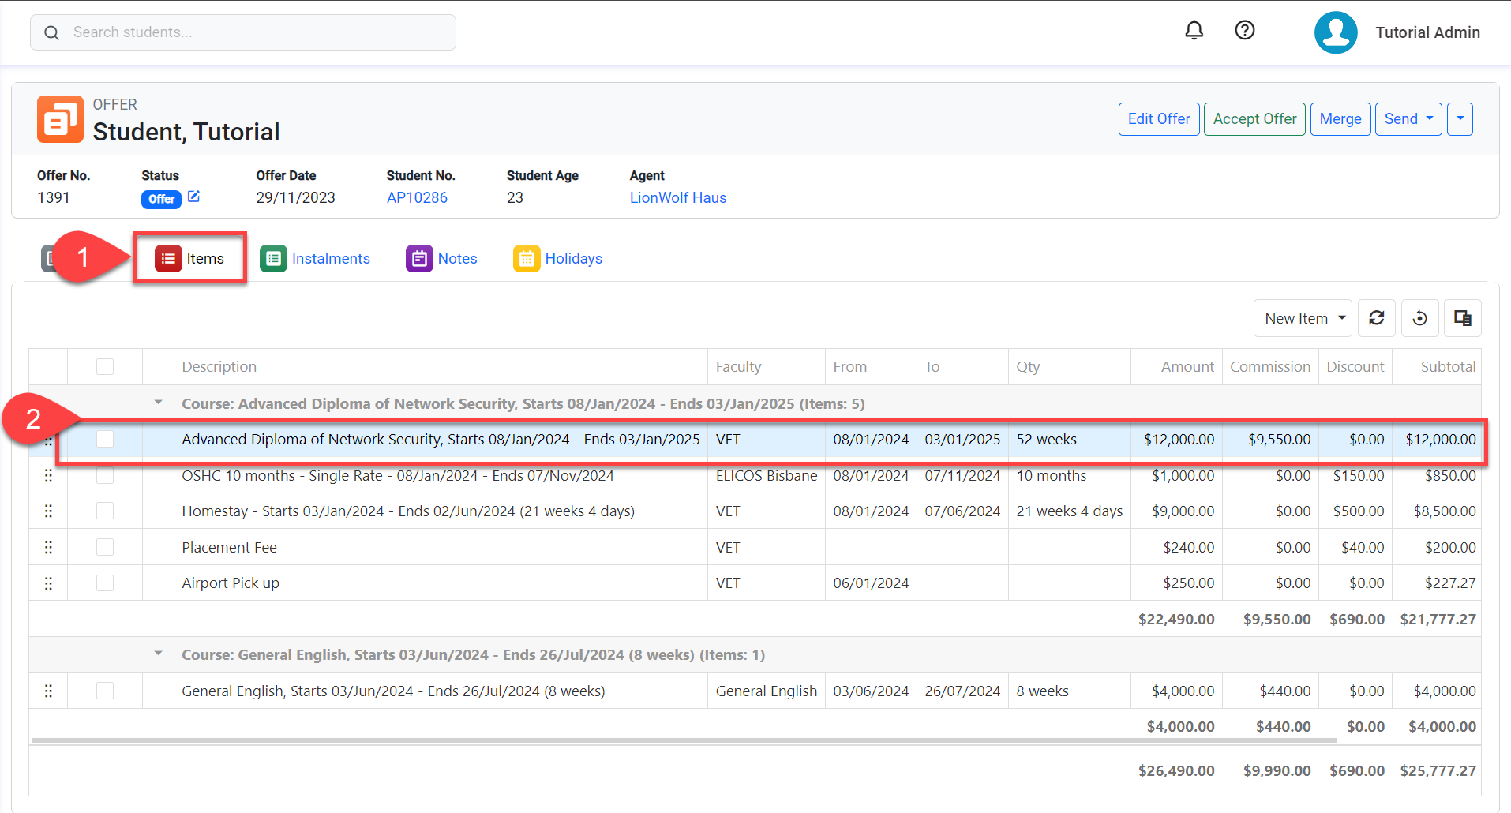
Task: Click the column layout icon button
Action: (1462, 318)
